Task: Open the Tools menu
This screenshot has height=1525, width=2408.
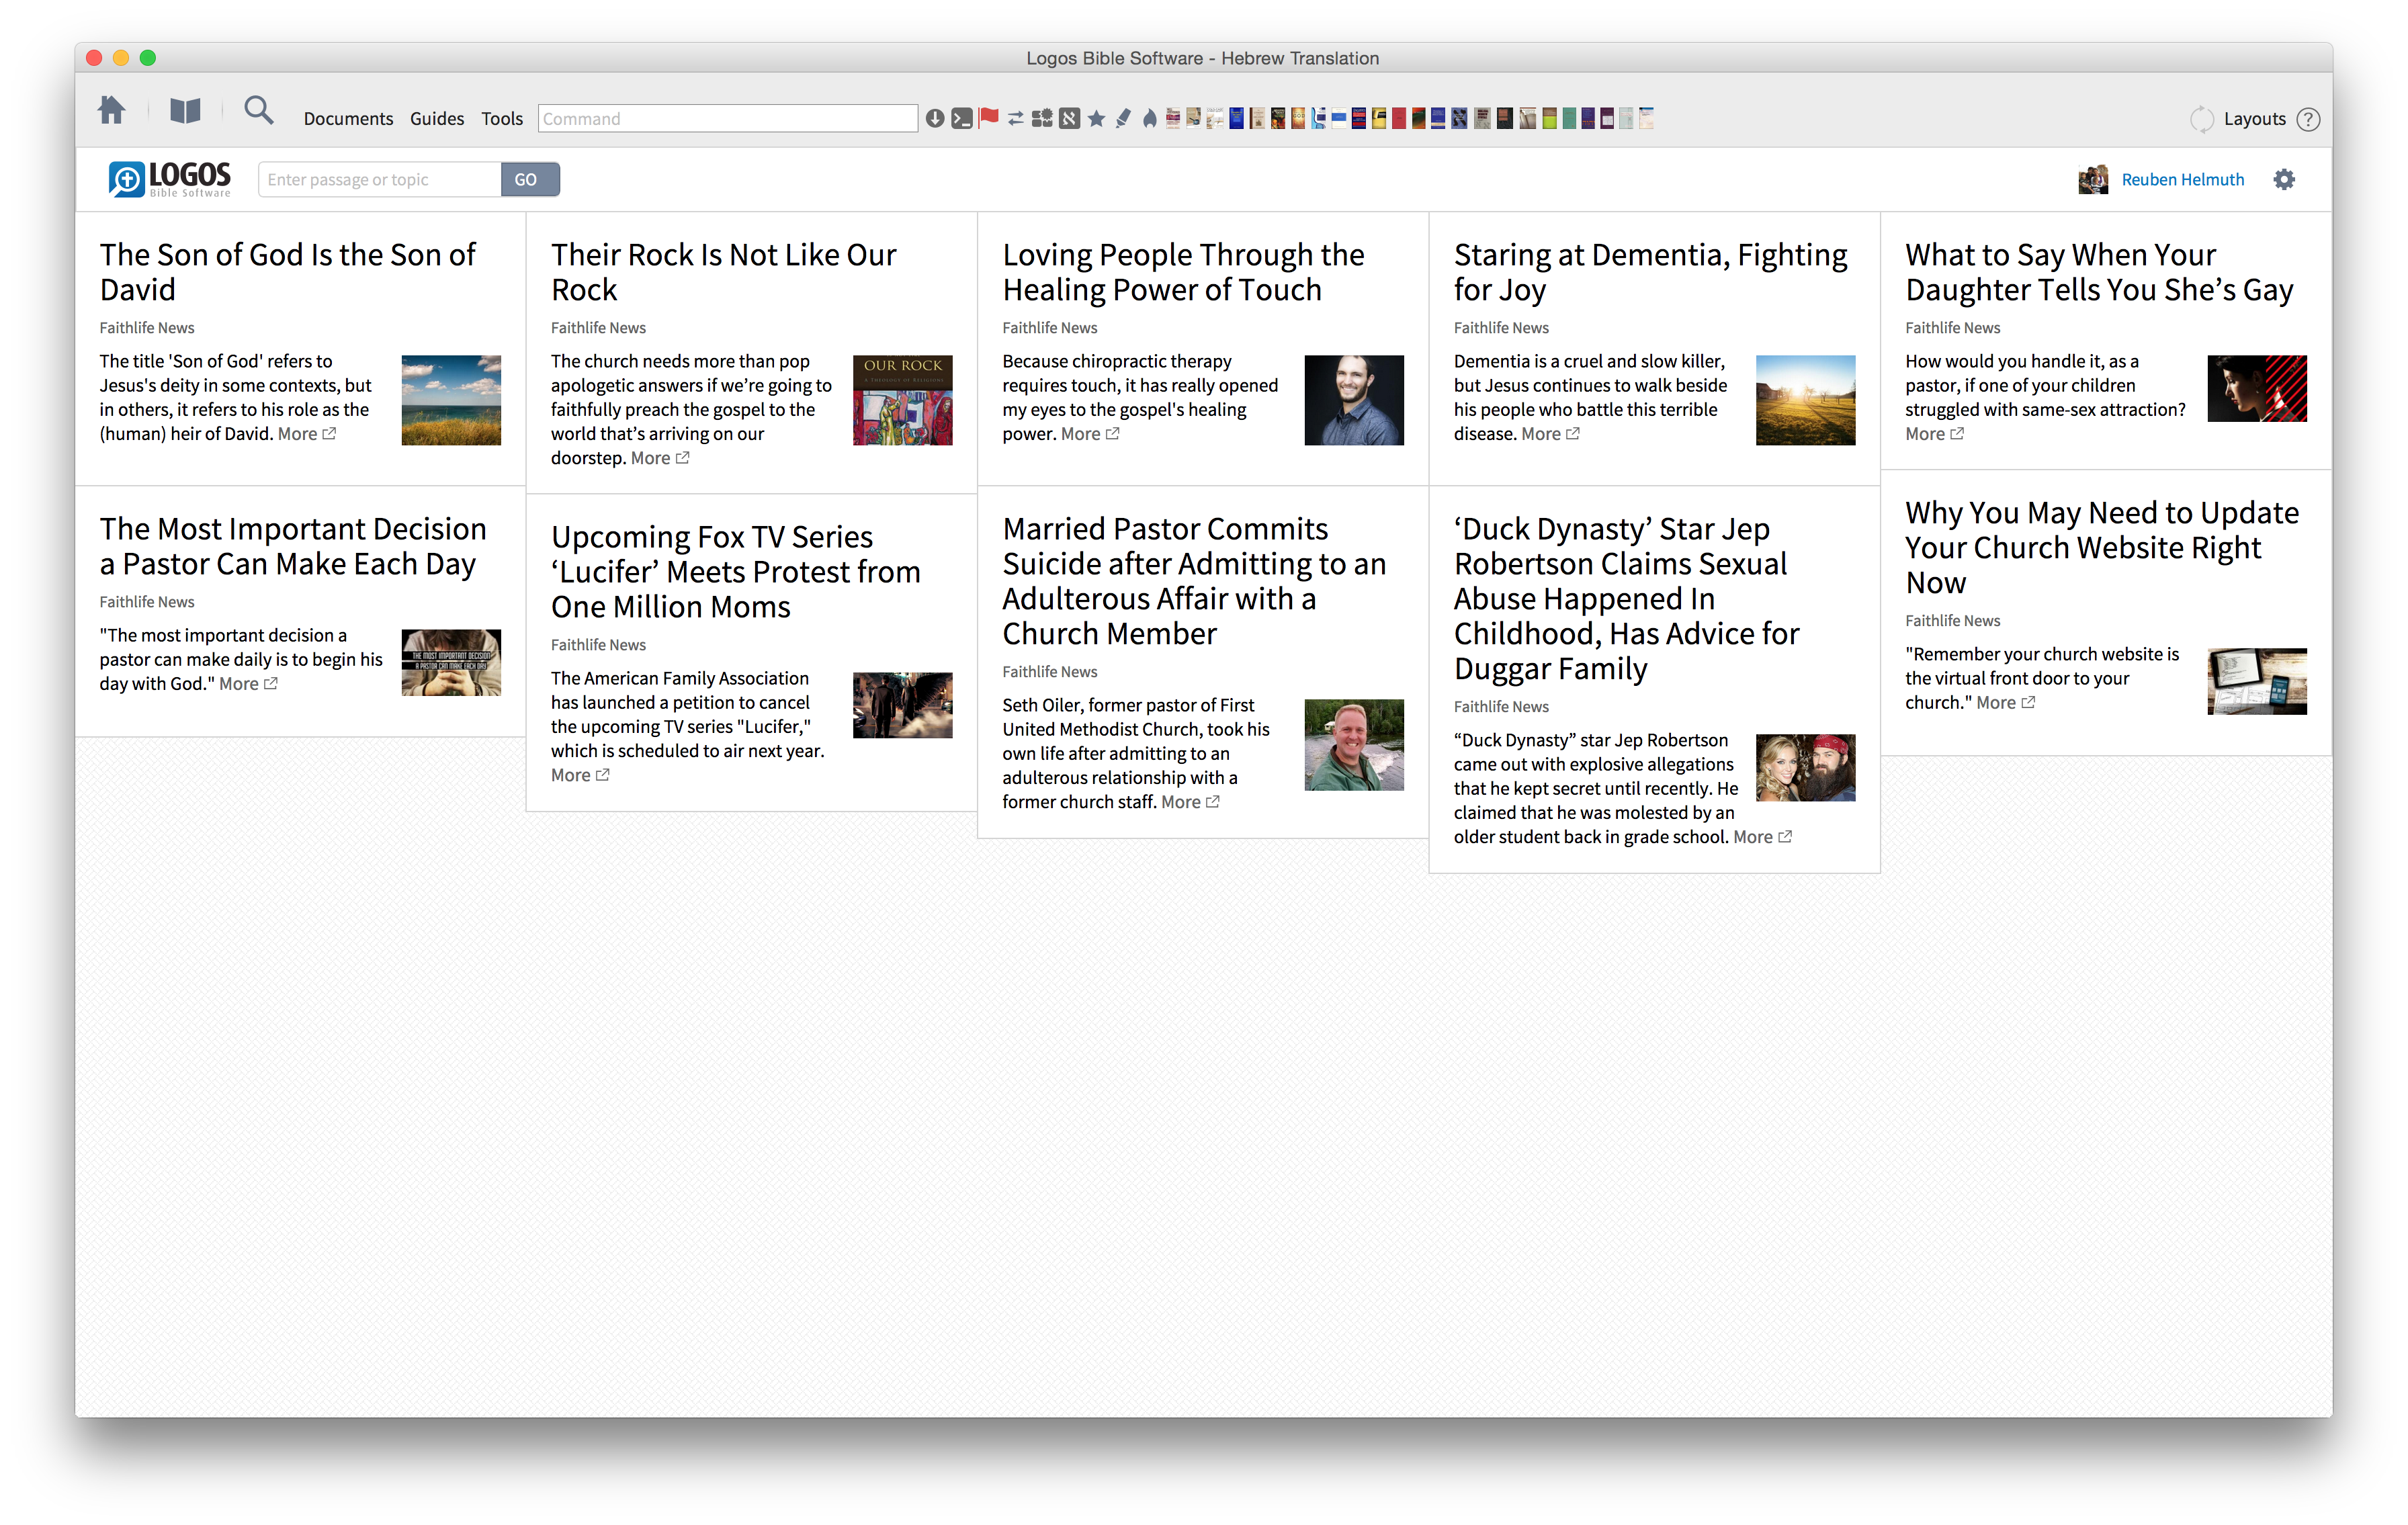Action: point(501,119)
